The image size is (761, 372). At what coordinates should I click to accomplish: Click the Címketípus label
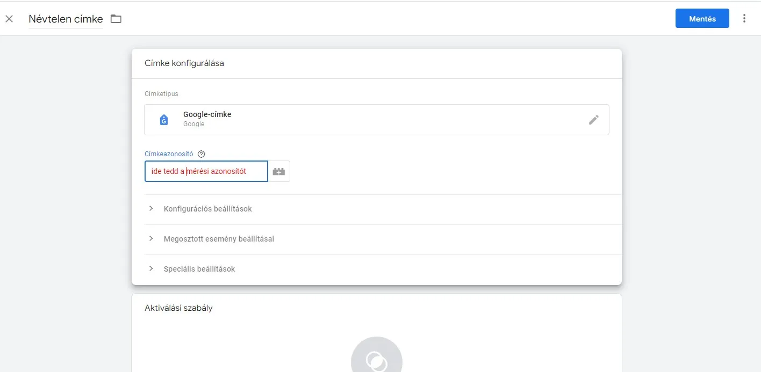[x=161, y=94]
